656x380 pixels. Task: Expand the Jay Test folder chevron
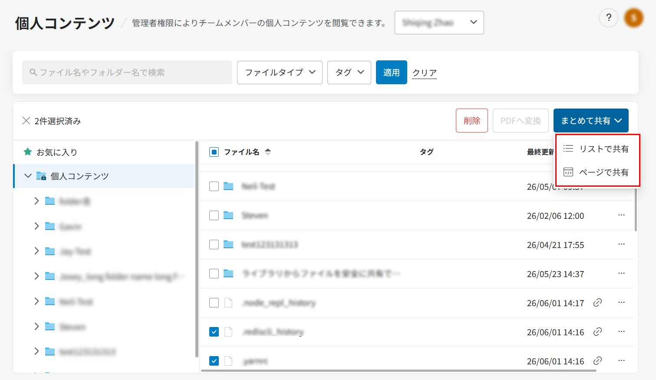[36, 251]
